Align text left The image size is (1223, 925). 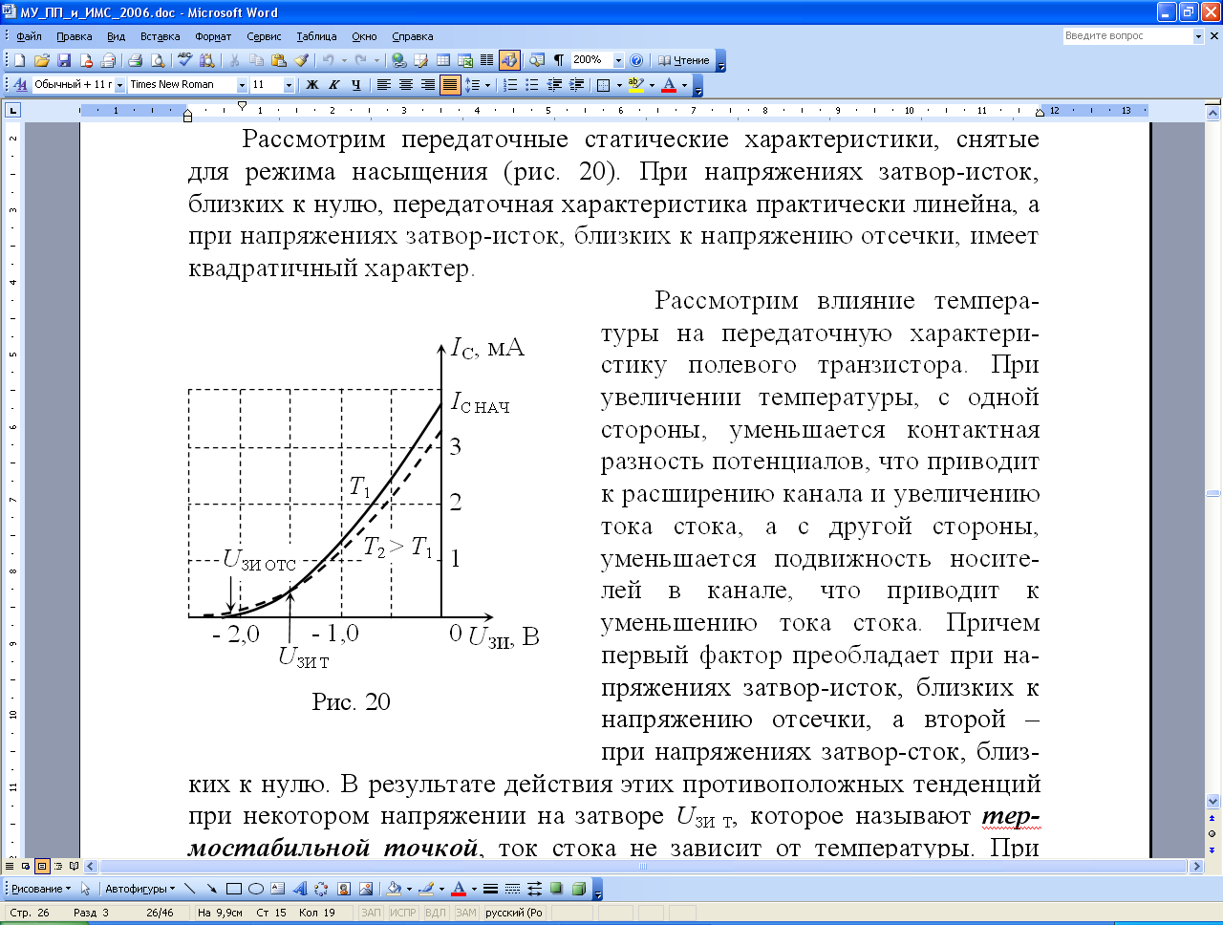coord(383,85)
